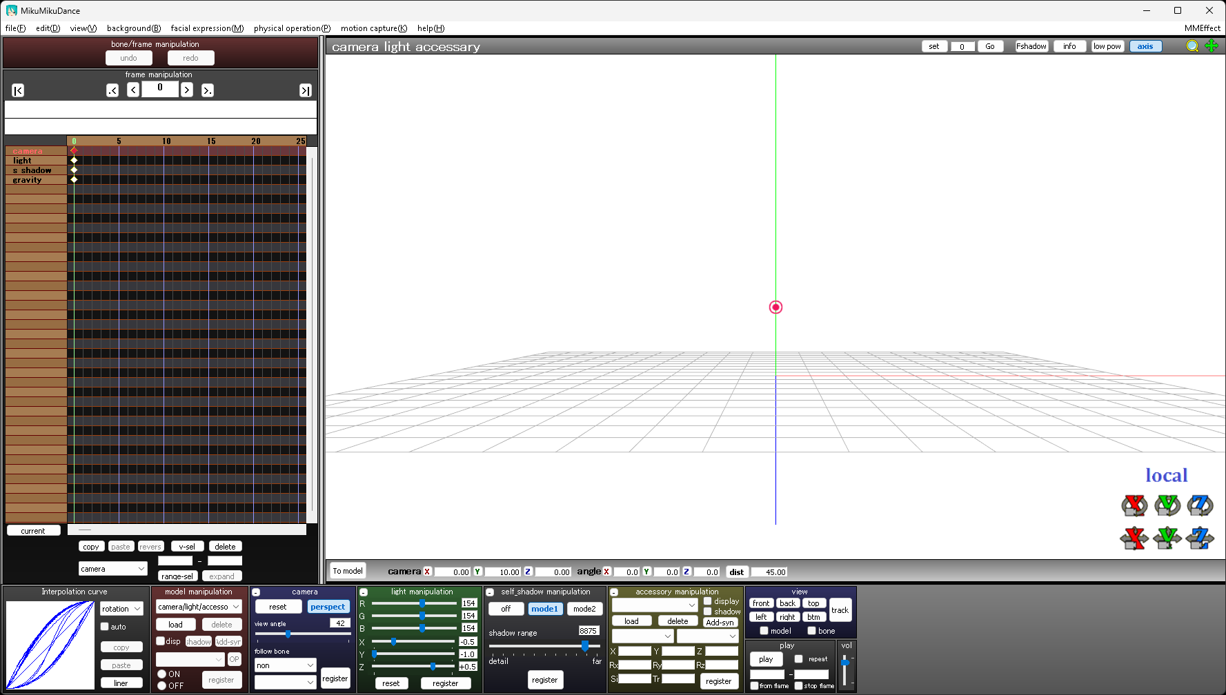Open the physical operation menu

(292, 28)
